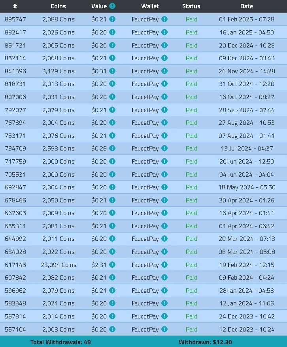
Task: Click the Date column header
Action: point(247,6)
